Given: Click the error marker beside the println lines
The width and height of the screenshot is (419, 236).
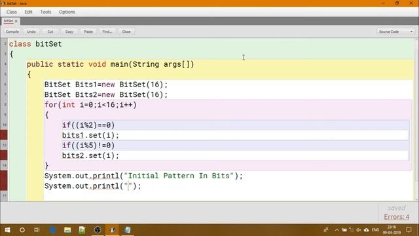Looking at the screenshot, I should pyautogui.click(x=4, y=181).
